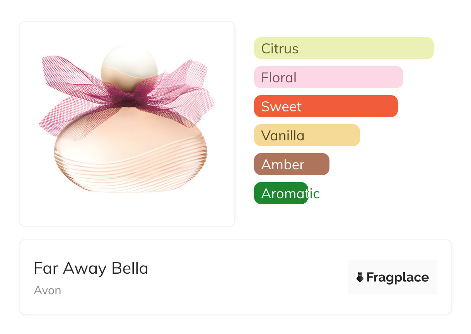
Task: Open the Far Away Bella title
Action: coord(91,268)
